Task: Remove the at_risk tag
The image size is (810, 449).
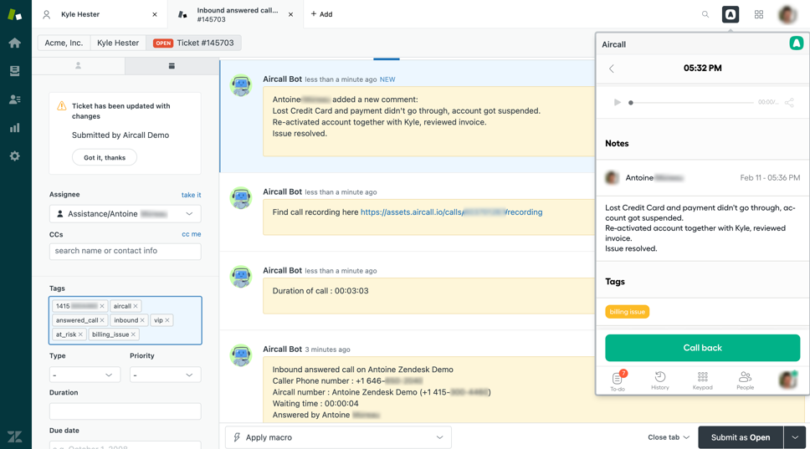Action: pyautogui.click(x=80, y=334)
